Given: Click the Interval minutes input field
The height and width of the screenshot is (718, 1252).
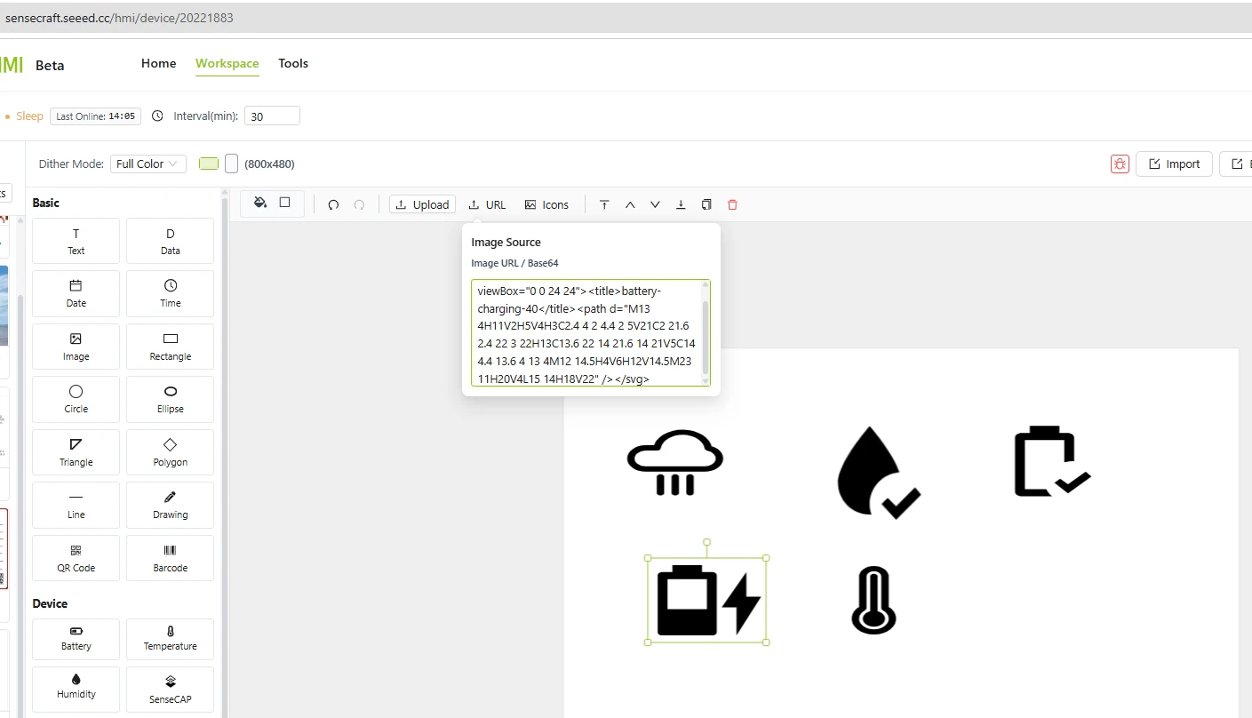Looking at the screenshot, I should tap(272, 116).
